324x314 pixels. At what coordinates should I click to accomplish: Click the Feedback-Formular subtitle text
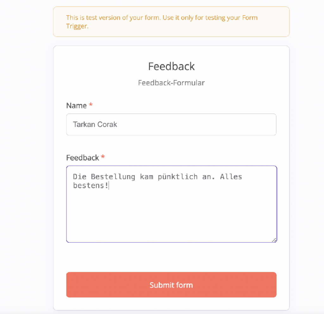click(x=171, y=83)
